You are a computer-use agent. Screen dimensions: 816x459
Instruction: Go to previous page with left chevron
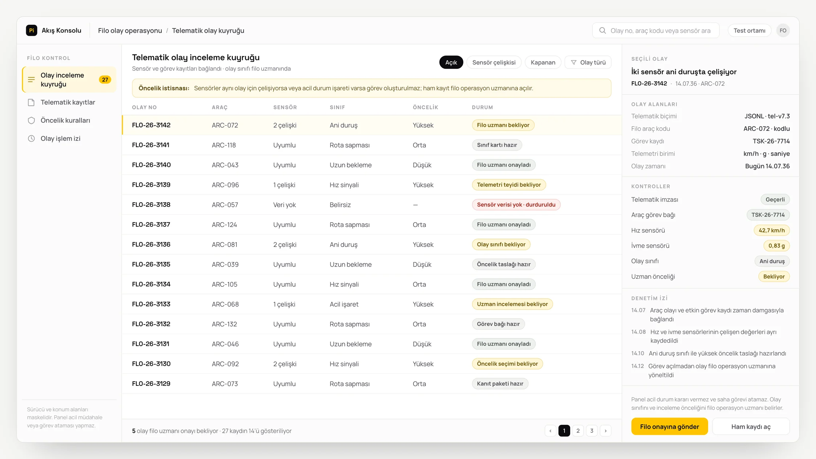pos(550,431)
